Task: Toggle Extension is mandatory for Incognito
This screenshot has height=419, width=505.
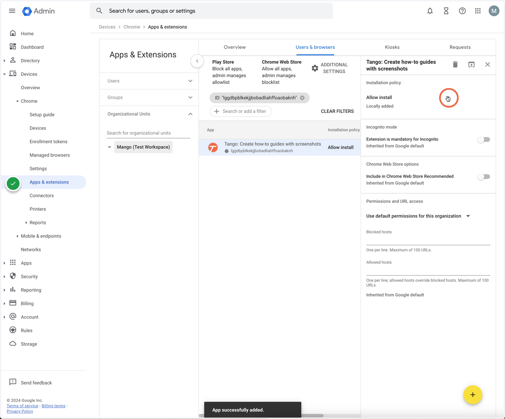Action: click(484, 139)
